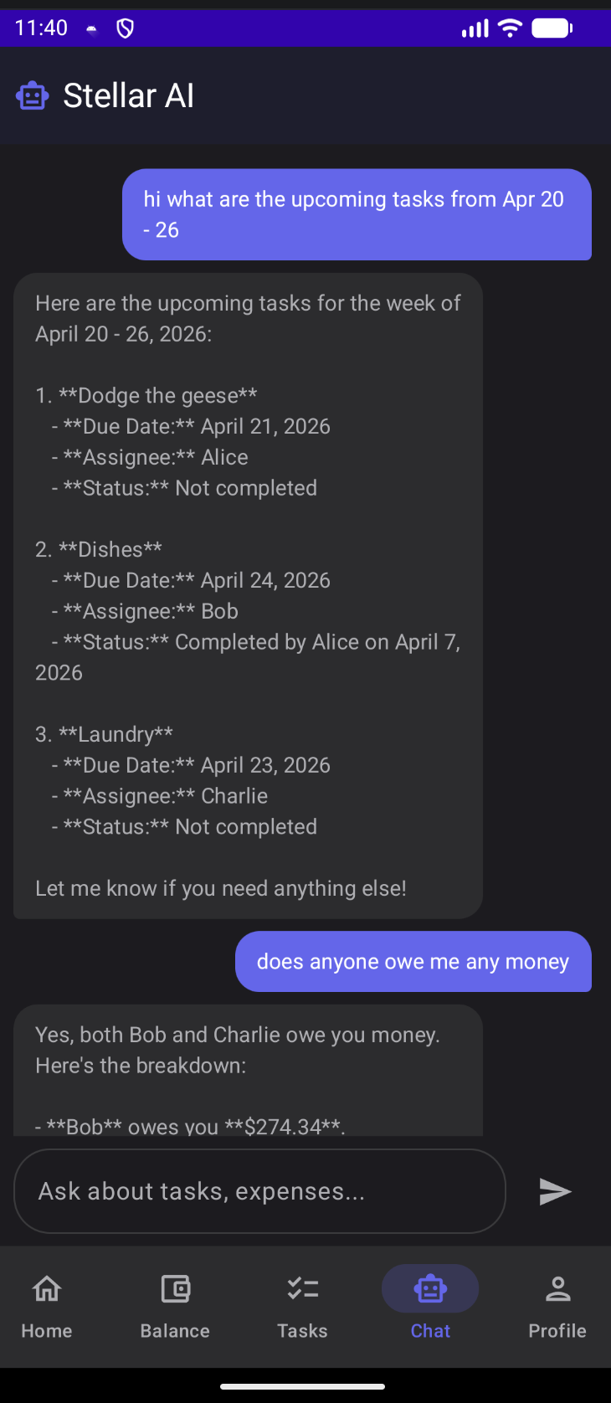Tap the "upcoming tasks from Apr 20 - 26" message
This screenshot has height=1403, width=611.
[x=357, y=214]
